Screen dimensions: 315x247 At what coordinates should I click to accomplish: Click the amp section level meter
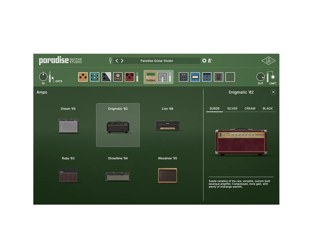170,77
